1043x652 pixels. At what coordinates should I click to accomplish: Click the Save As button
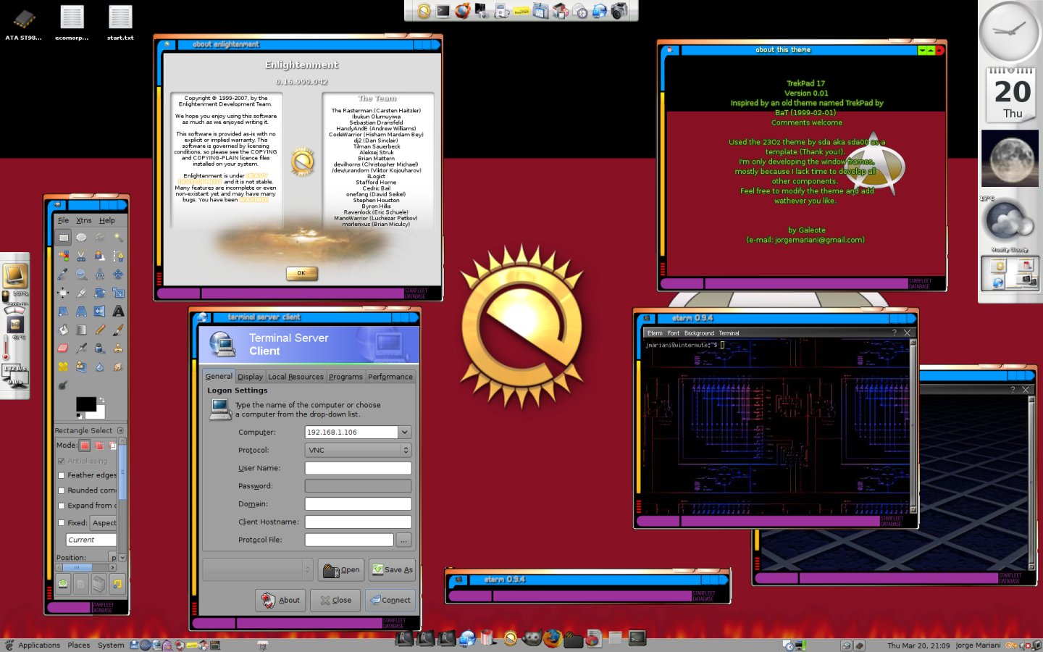coord(392,569)
